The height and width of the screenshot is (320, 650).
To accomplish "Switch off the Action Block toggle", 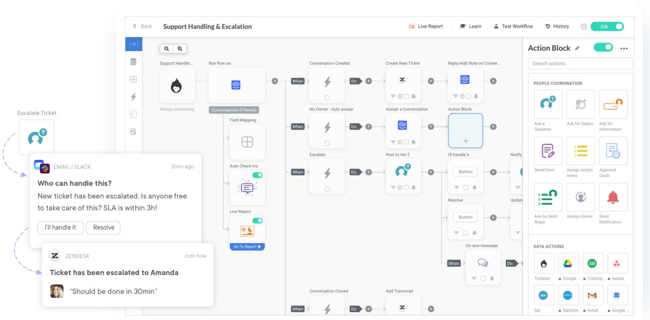I will [x=603, y=47].
